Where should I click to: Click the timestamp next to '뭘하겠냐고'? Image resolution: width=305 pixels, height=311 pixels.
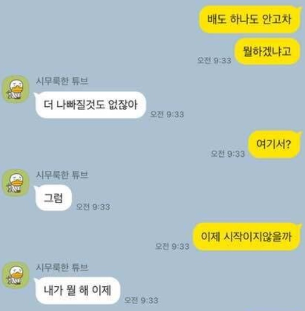click(214, 61)
